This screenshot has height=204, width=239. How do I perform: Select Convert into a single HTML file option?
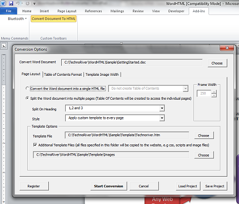27,88
